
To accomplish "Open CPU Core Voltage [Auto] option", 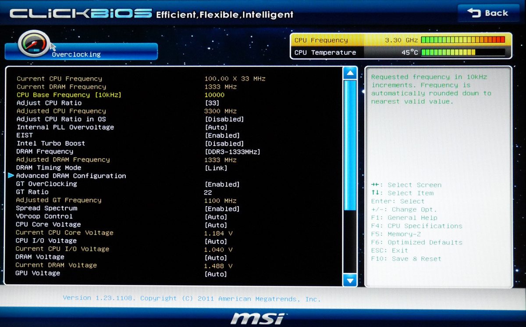I will (x=216, y=225).
